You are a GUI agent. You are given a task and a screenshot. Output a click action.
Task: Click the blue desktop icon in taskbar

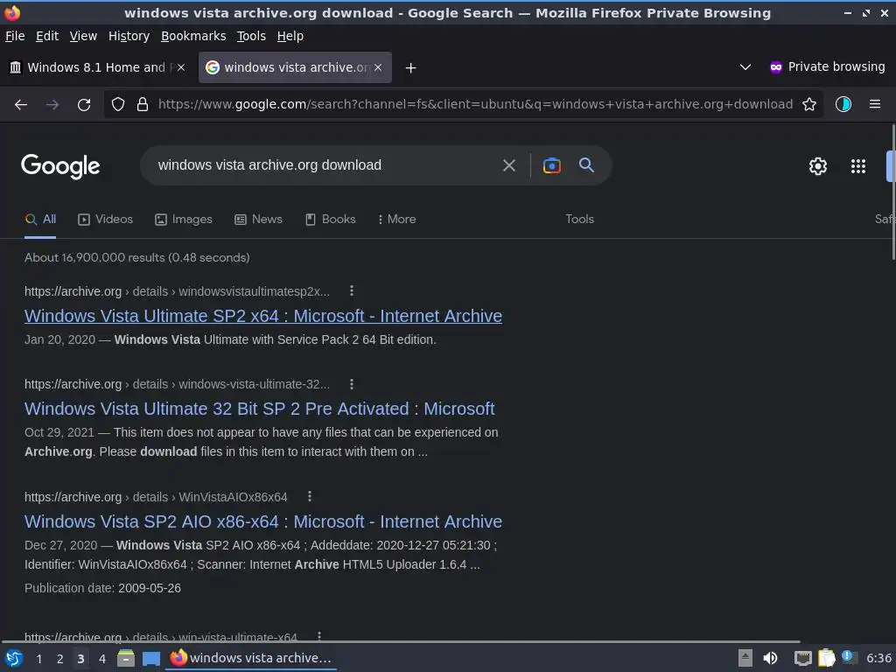pyautogui.click(x=151, y=659)
